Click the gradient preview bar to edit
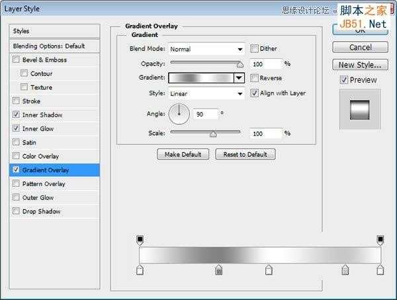Screen dimensions: 397x300 201,77
